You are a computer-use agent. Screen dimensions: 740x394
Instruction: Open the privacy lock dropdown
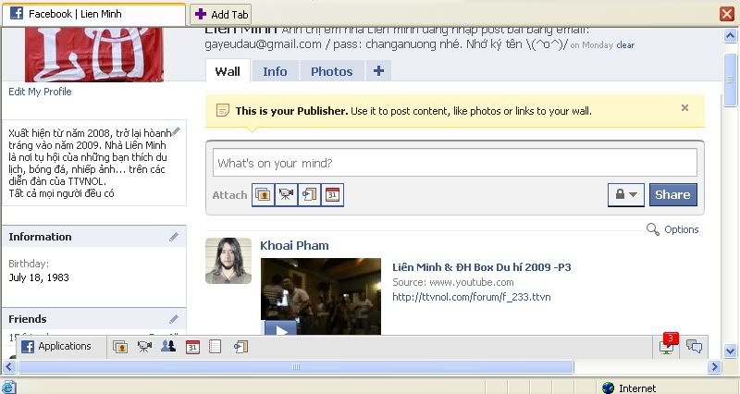pyautogui.click(x=626, y=194)
